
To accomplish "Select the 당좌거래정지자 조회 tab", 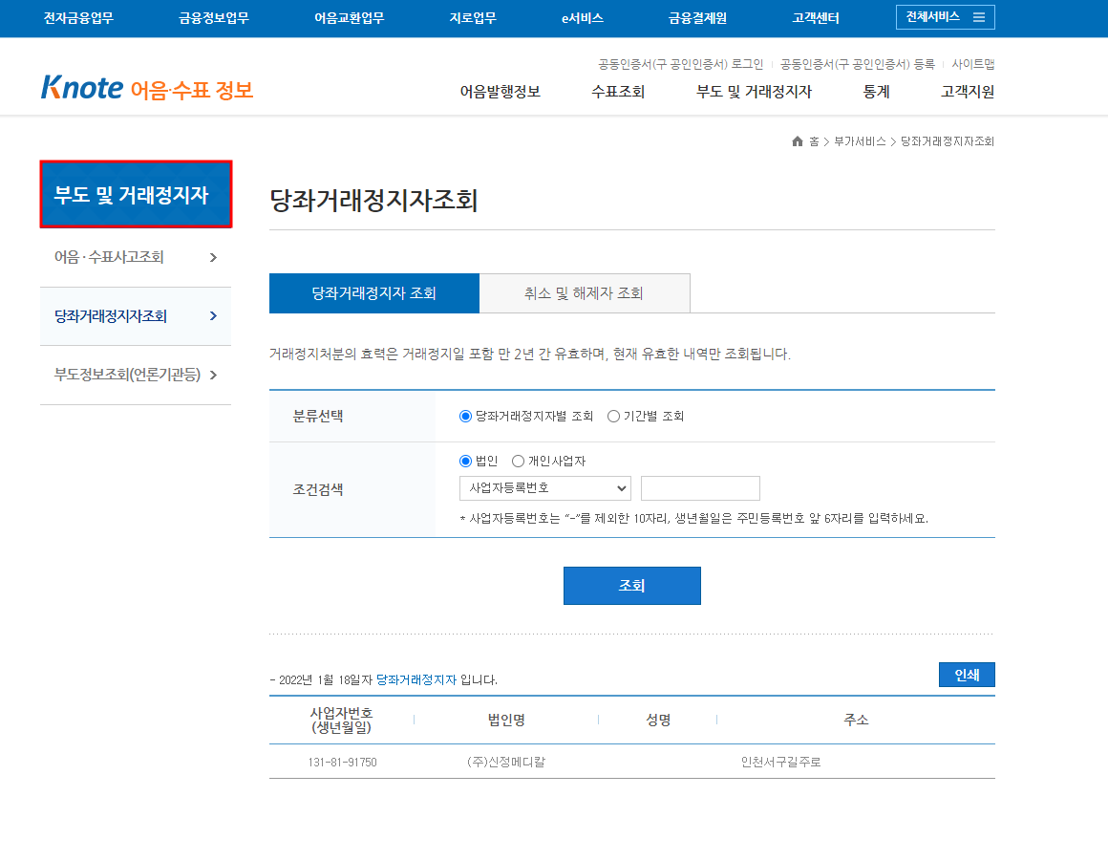I will click(x=373, y=293).
